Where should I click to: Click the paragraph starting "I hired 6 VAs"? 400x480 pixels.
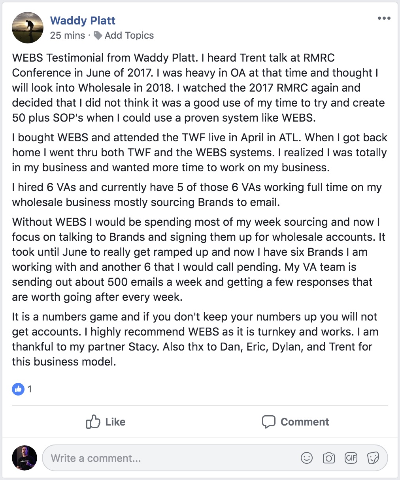197,195
